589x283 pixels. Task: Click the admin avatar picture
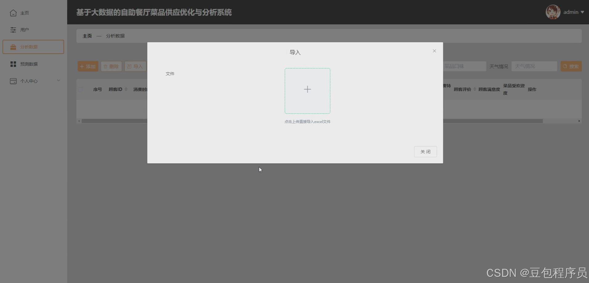[553, 12]
